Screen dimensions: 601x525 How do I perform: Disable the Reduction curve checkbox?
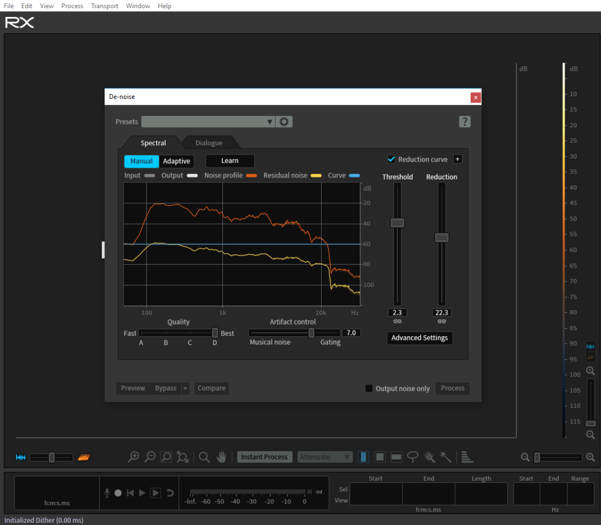click(x=391, y=159)
